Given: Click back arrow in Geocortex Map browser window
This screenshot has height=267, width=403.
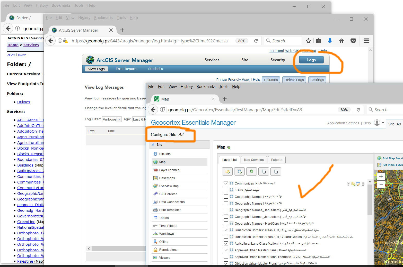Looking at the screenshot, I should tap(153, 110).
